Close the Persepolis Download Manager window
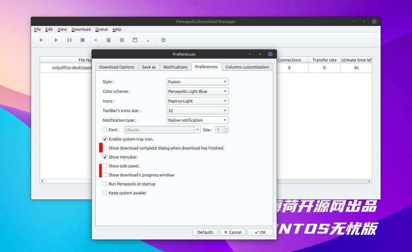Image resolution: width=412 pixels, height=252 pixels. coord(374,21)
